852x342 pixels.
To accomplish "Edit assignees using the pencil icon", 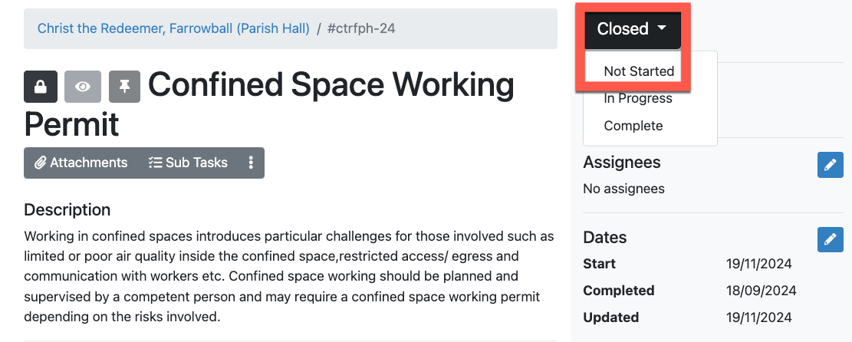I will coord(830,165).
